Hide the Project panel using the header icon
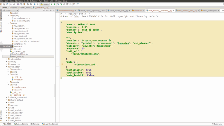 (x=54, y=10)
